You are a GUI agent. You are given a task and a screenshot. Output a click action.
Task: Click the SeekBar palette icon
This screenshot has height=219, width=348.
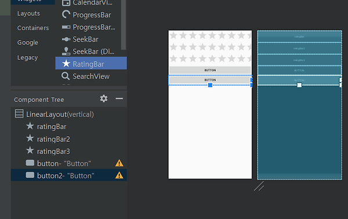pyautogui.click(x=66, y=39)
